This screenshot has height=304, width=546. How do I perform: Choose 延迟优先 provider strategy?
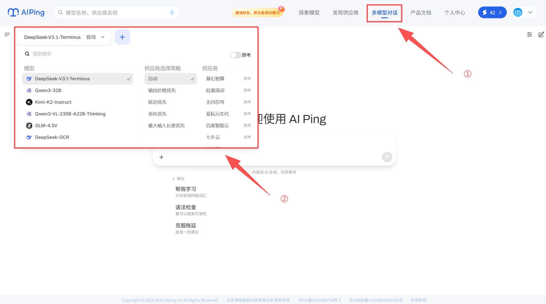(157, 102)
